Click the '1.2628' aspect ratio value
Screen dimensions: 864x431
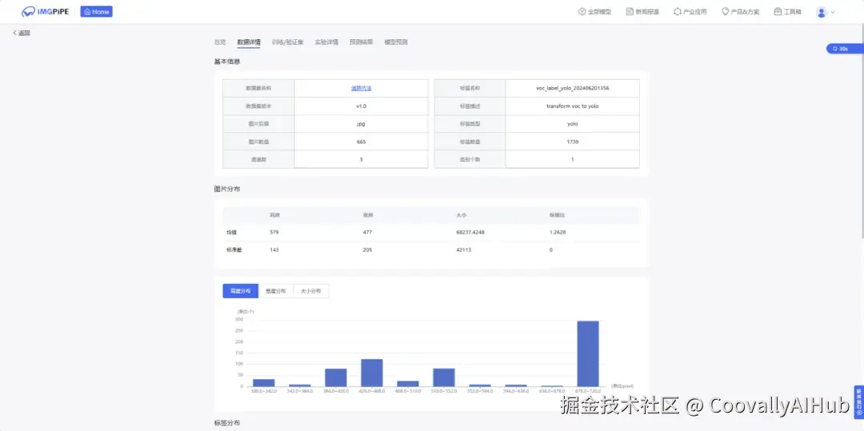[x=558, y=232]
